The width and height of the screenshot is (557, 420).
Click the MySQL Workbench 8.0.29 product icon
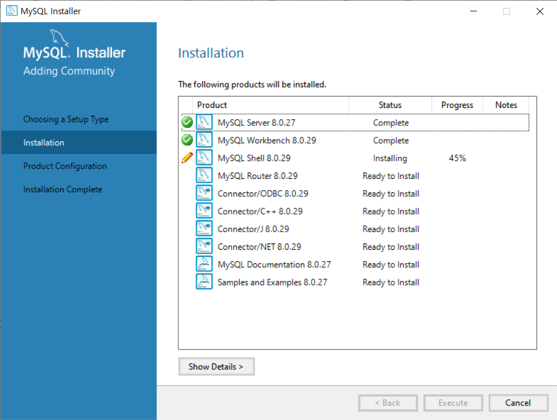tap(204, 140)
